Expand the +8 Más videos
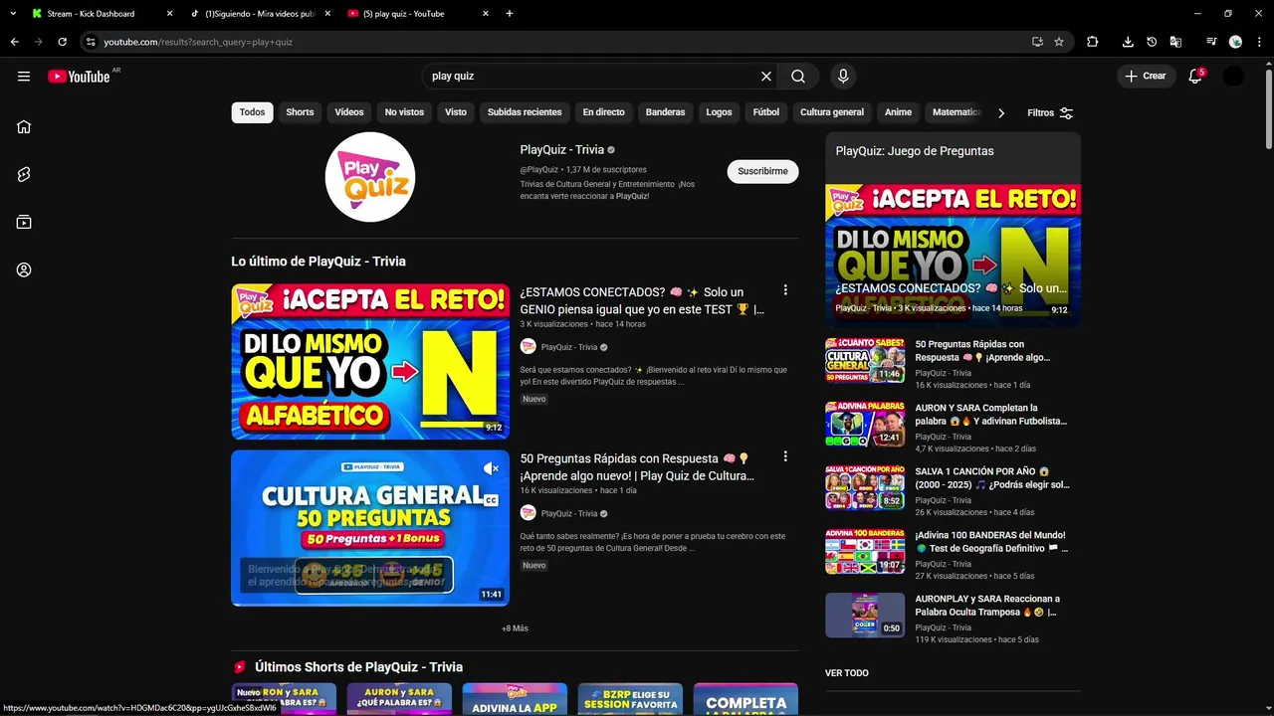 (x=515, y=628)
